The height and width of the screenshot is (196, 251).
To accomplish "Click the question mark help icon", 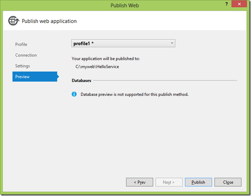I will coord(227,4).
